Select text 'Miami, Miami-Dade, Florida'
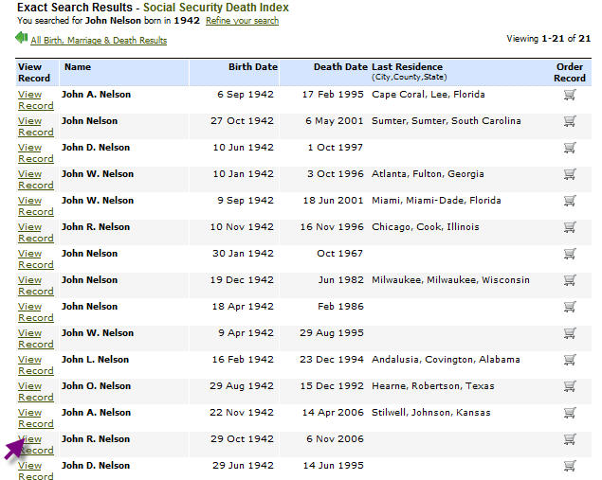The image size is (602, 480). click(436, 201)
